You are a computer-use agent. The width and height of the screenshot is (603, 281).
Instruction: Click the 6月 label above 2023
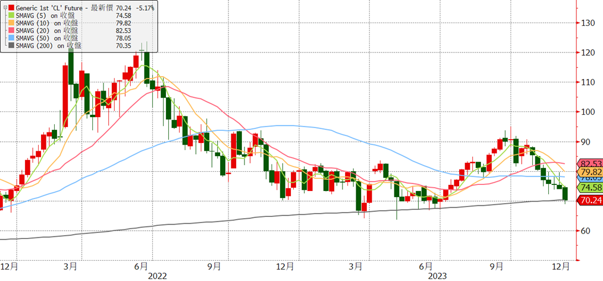click(427, 266)
